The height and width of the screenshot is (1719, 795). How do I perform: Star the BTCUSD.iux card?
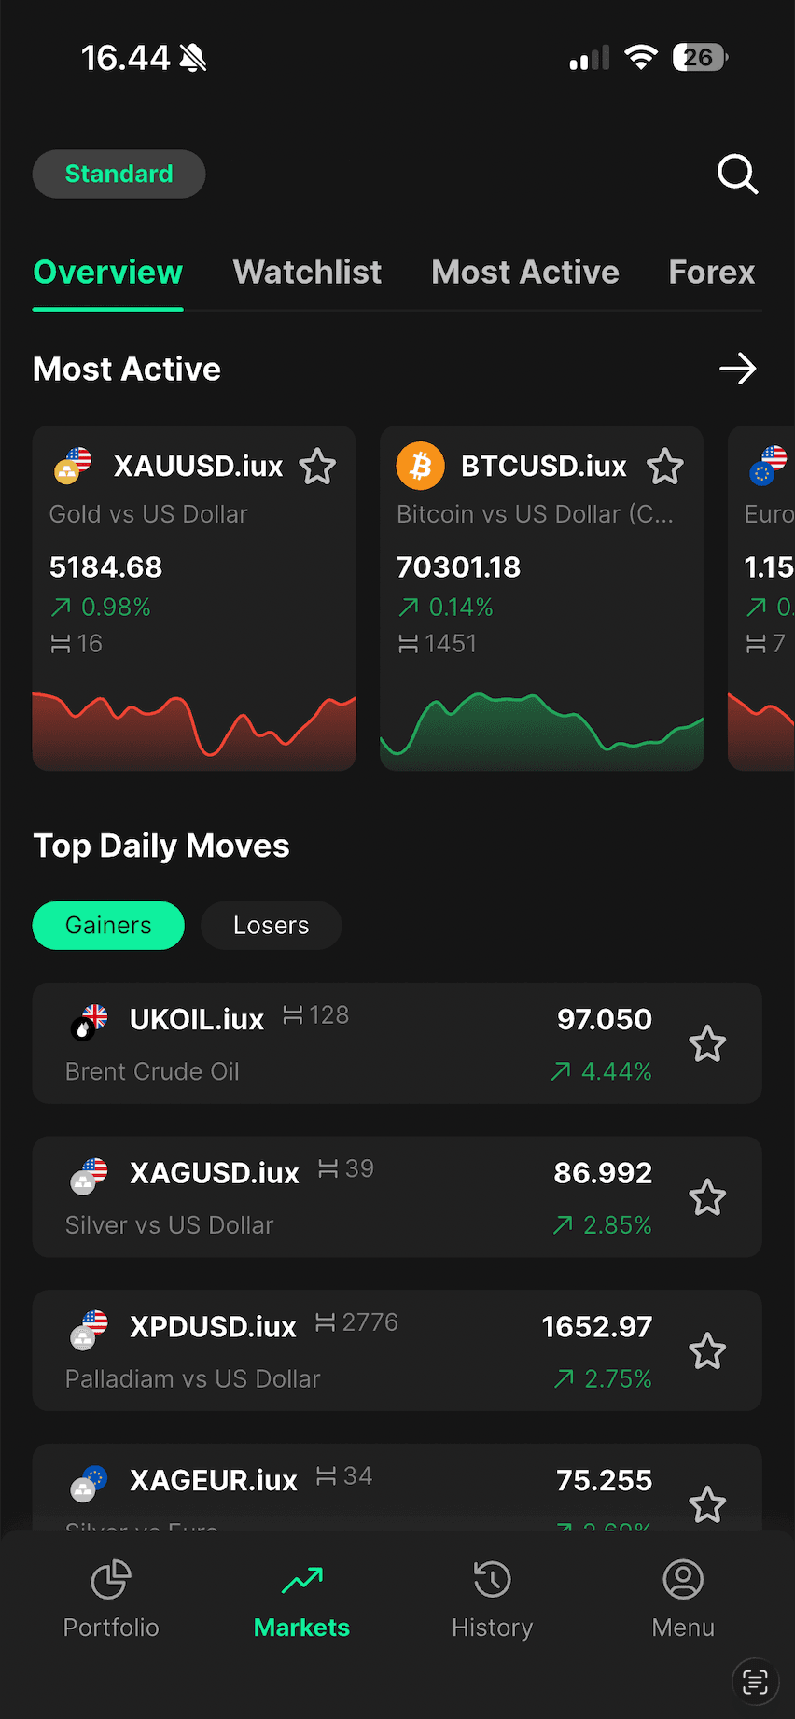[665, 467]
